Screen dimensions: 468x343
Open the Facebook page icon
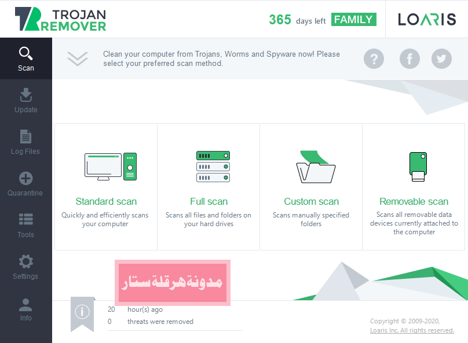409,58
